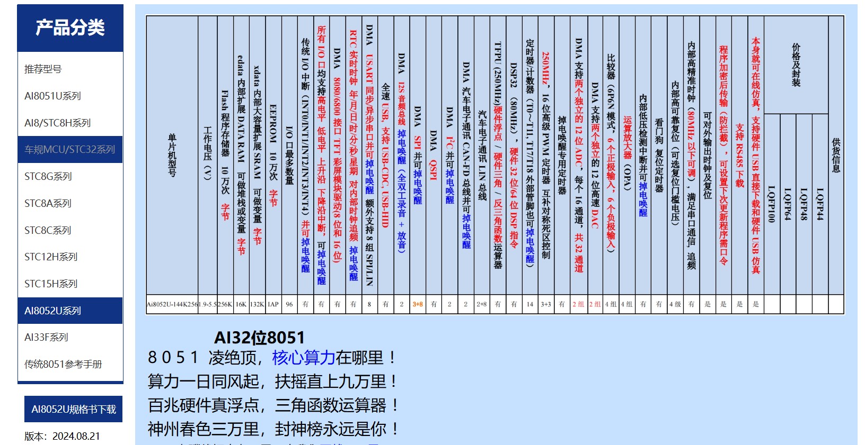Click the orange 3+8 table cell
The height and width of the screenshot is (445, 865).
point(418,304)
